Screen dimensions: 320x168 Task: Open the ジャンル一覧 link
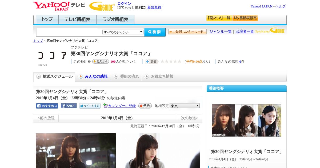coord(221,32)
